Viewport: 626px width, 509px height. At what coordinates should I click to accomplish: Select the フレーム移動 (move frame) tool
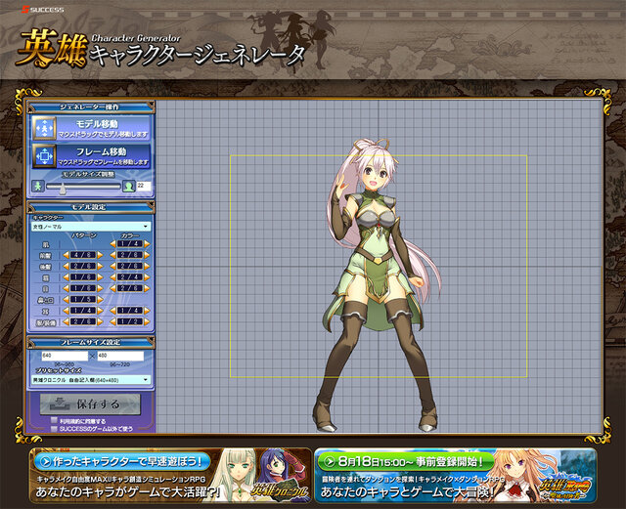(91, 155)
